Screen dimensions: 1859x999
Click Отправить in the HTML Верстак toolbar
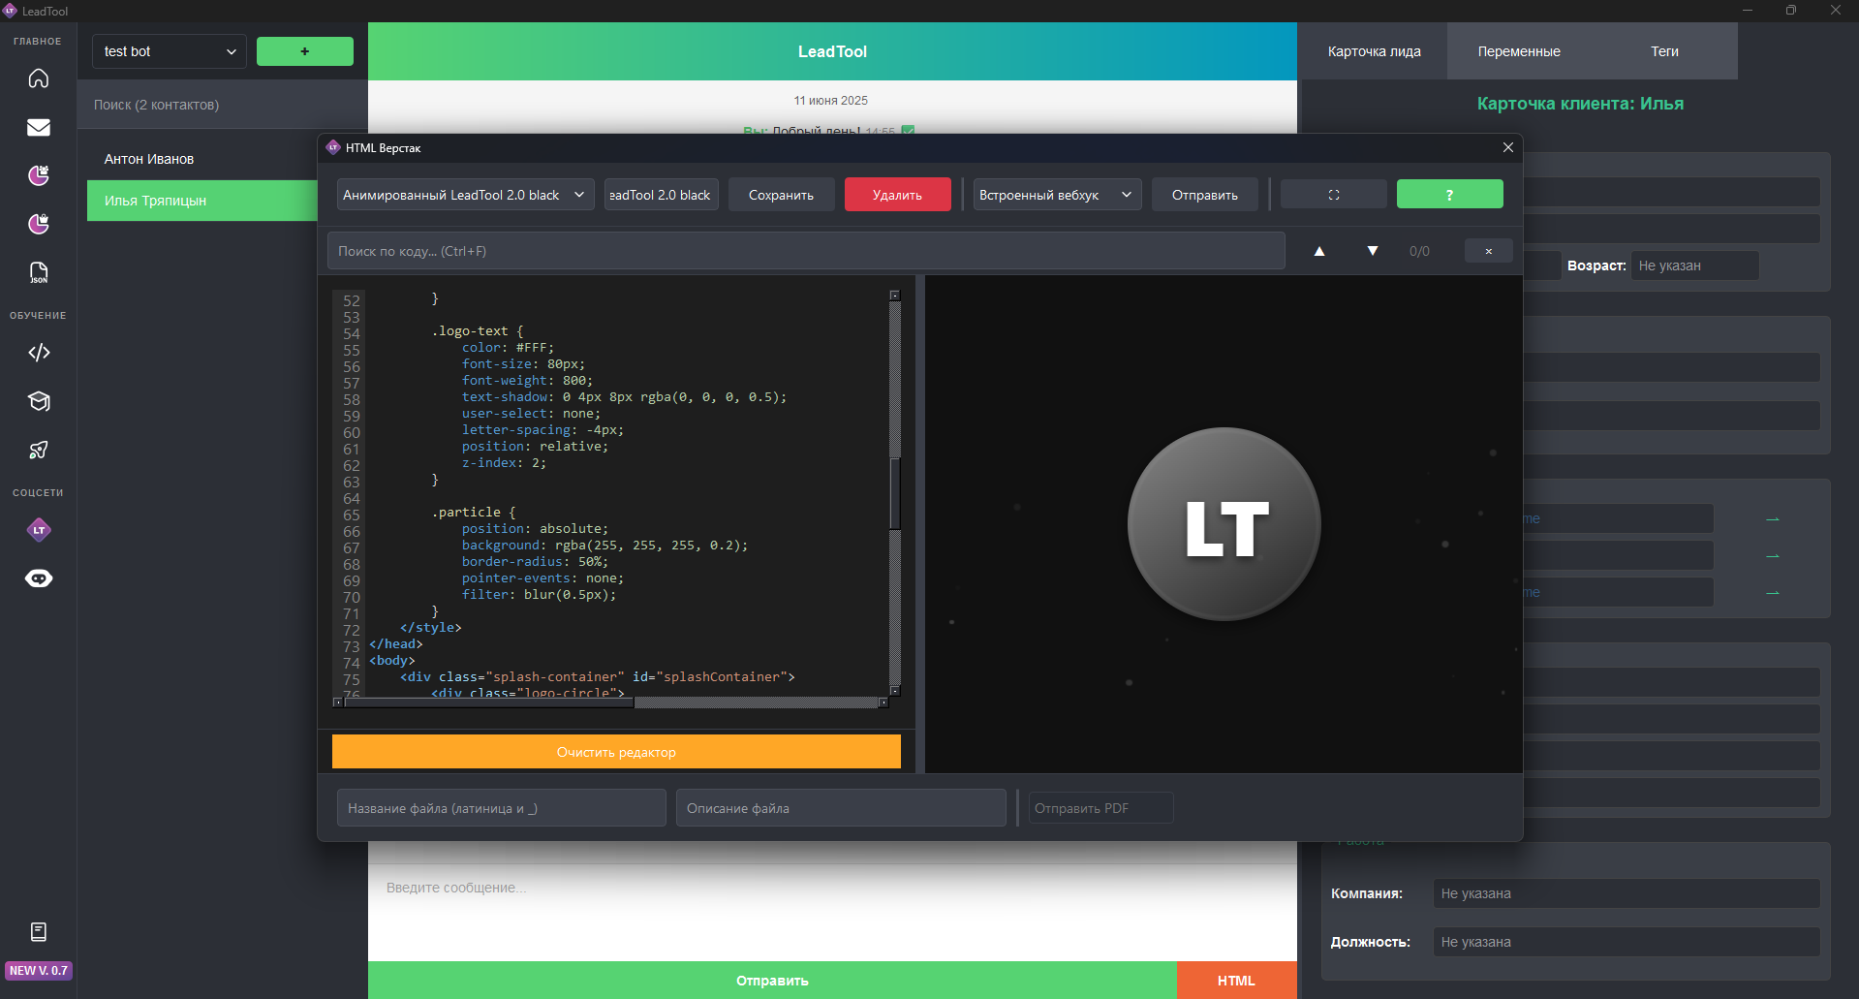[x=1205, y=195]
